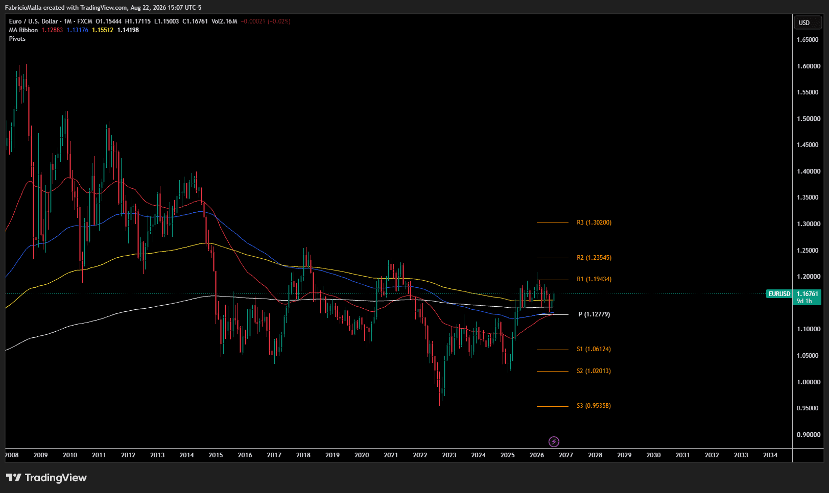
Task: Click the 2008 label on the time axis
Action: coord(12,455)
